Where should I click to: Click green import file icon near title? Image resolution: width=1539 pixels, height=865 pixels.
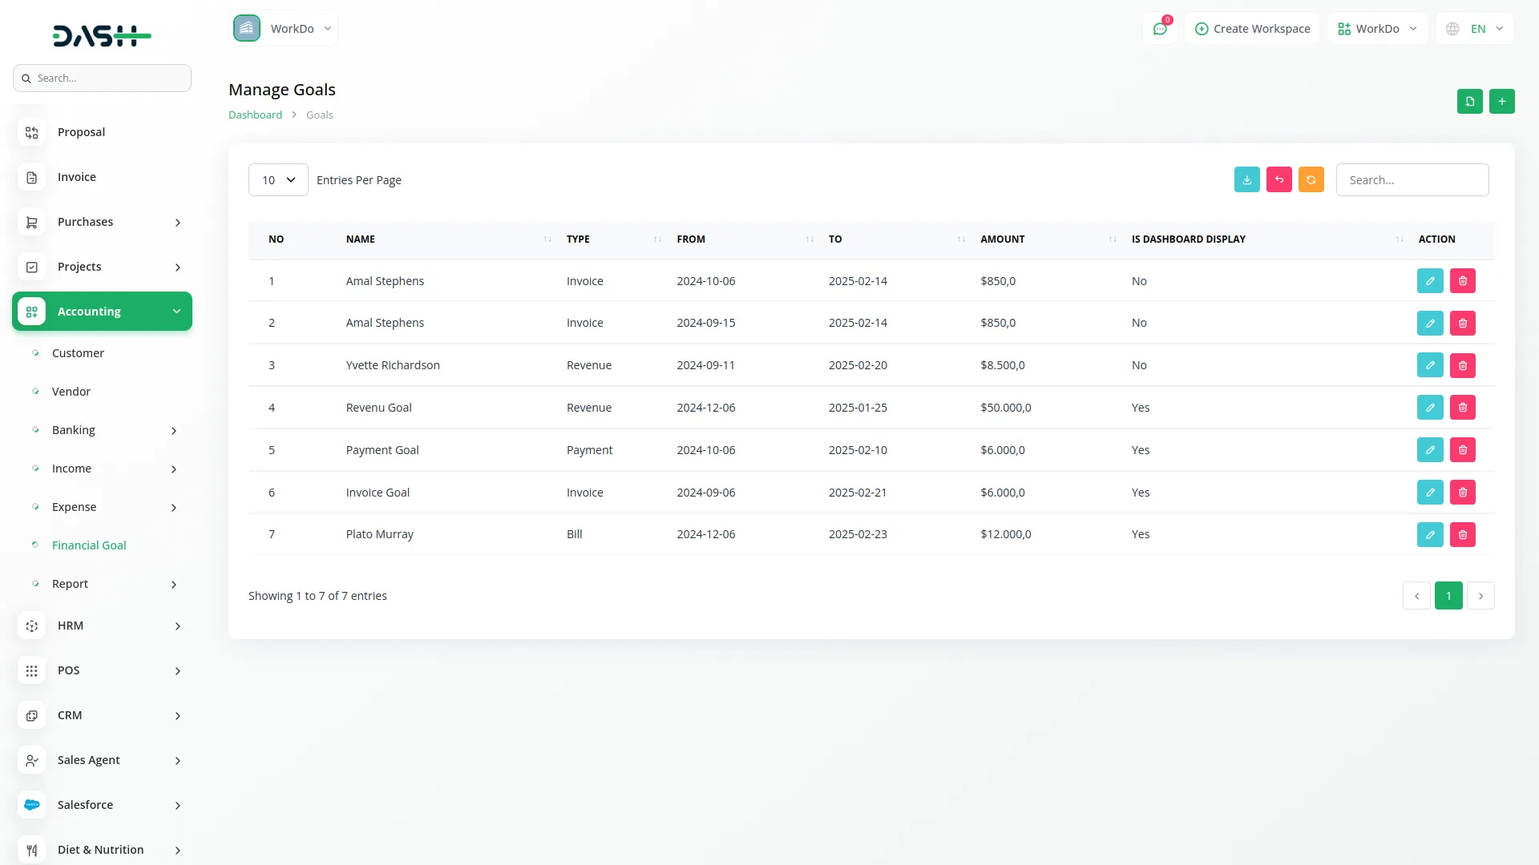pos(1469,102)
